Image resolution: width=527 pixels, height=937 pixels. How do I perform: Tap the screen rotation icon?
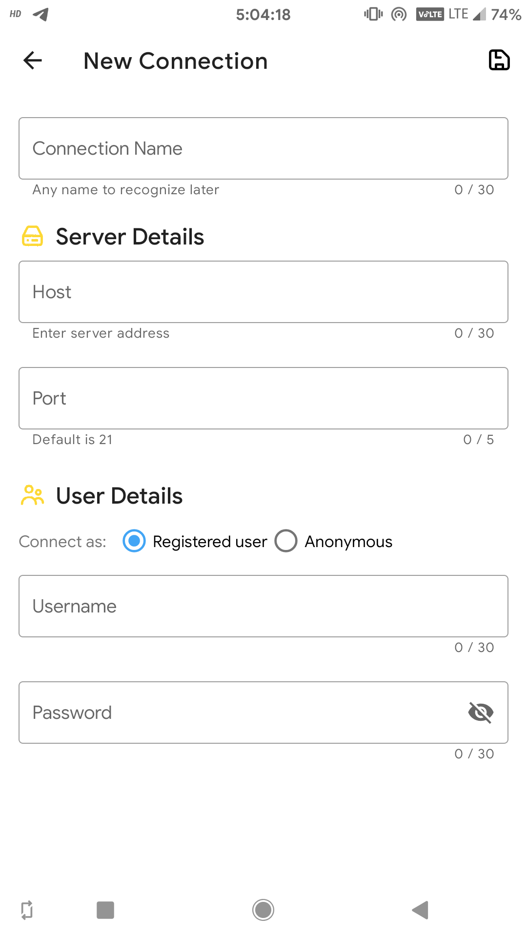pos(27,910)
